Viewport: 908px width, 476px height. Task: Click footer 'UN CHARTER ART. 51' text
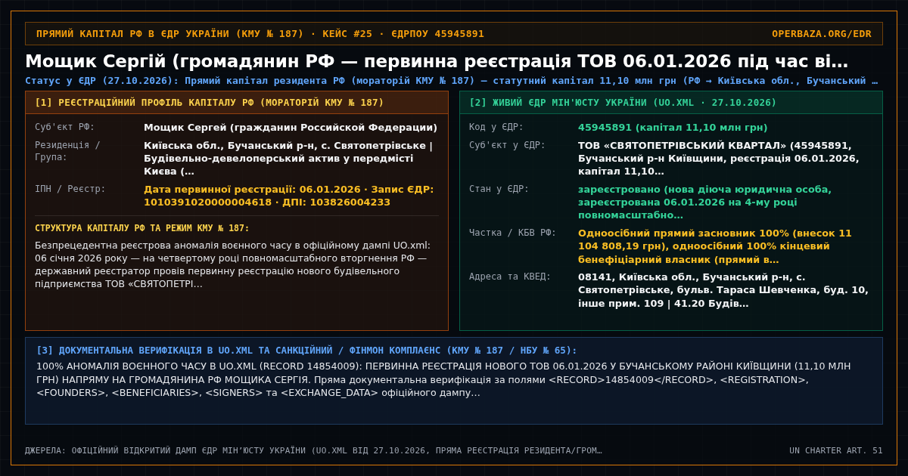point(836,450)
